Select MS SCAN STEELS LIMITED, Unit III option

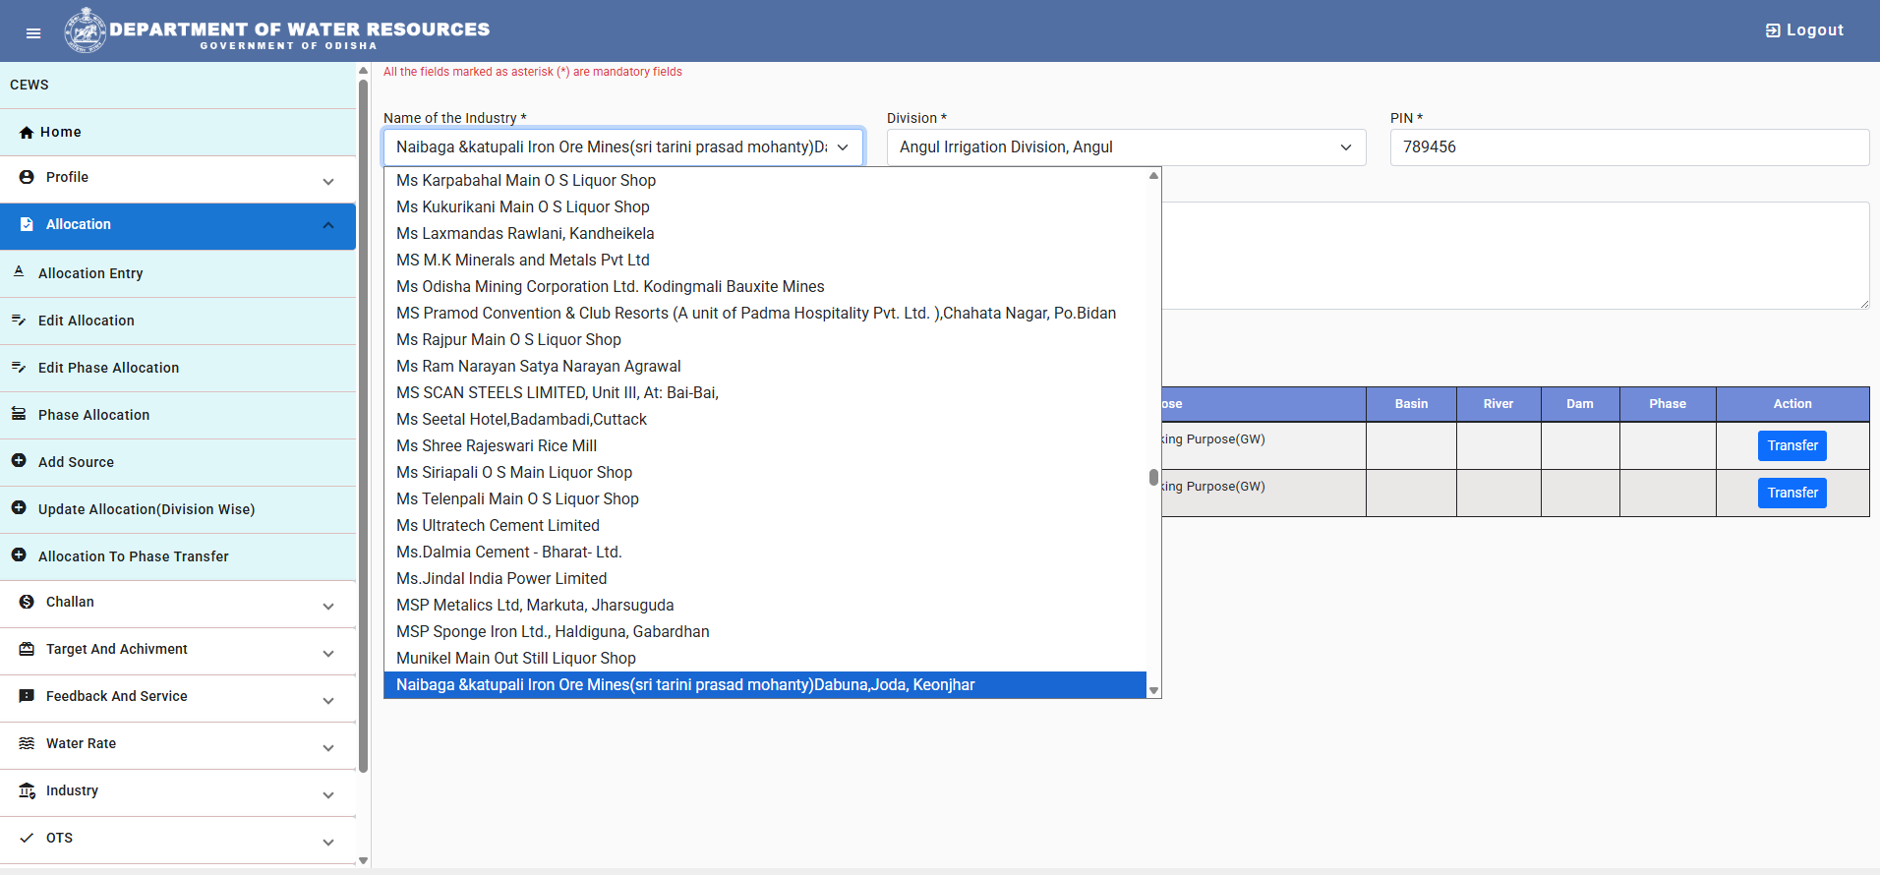(765, 393)
